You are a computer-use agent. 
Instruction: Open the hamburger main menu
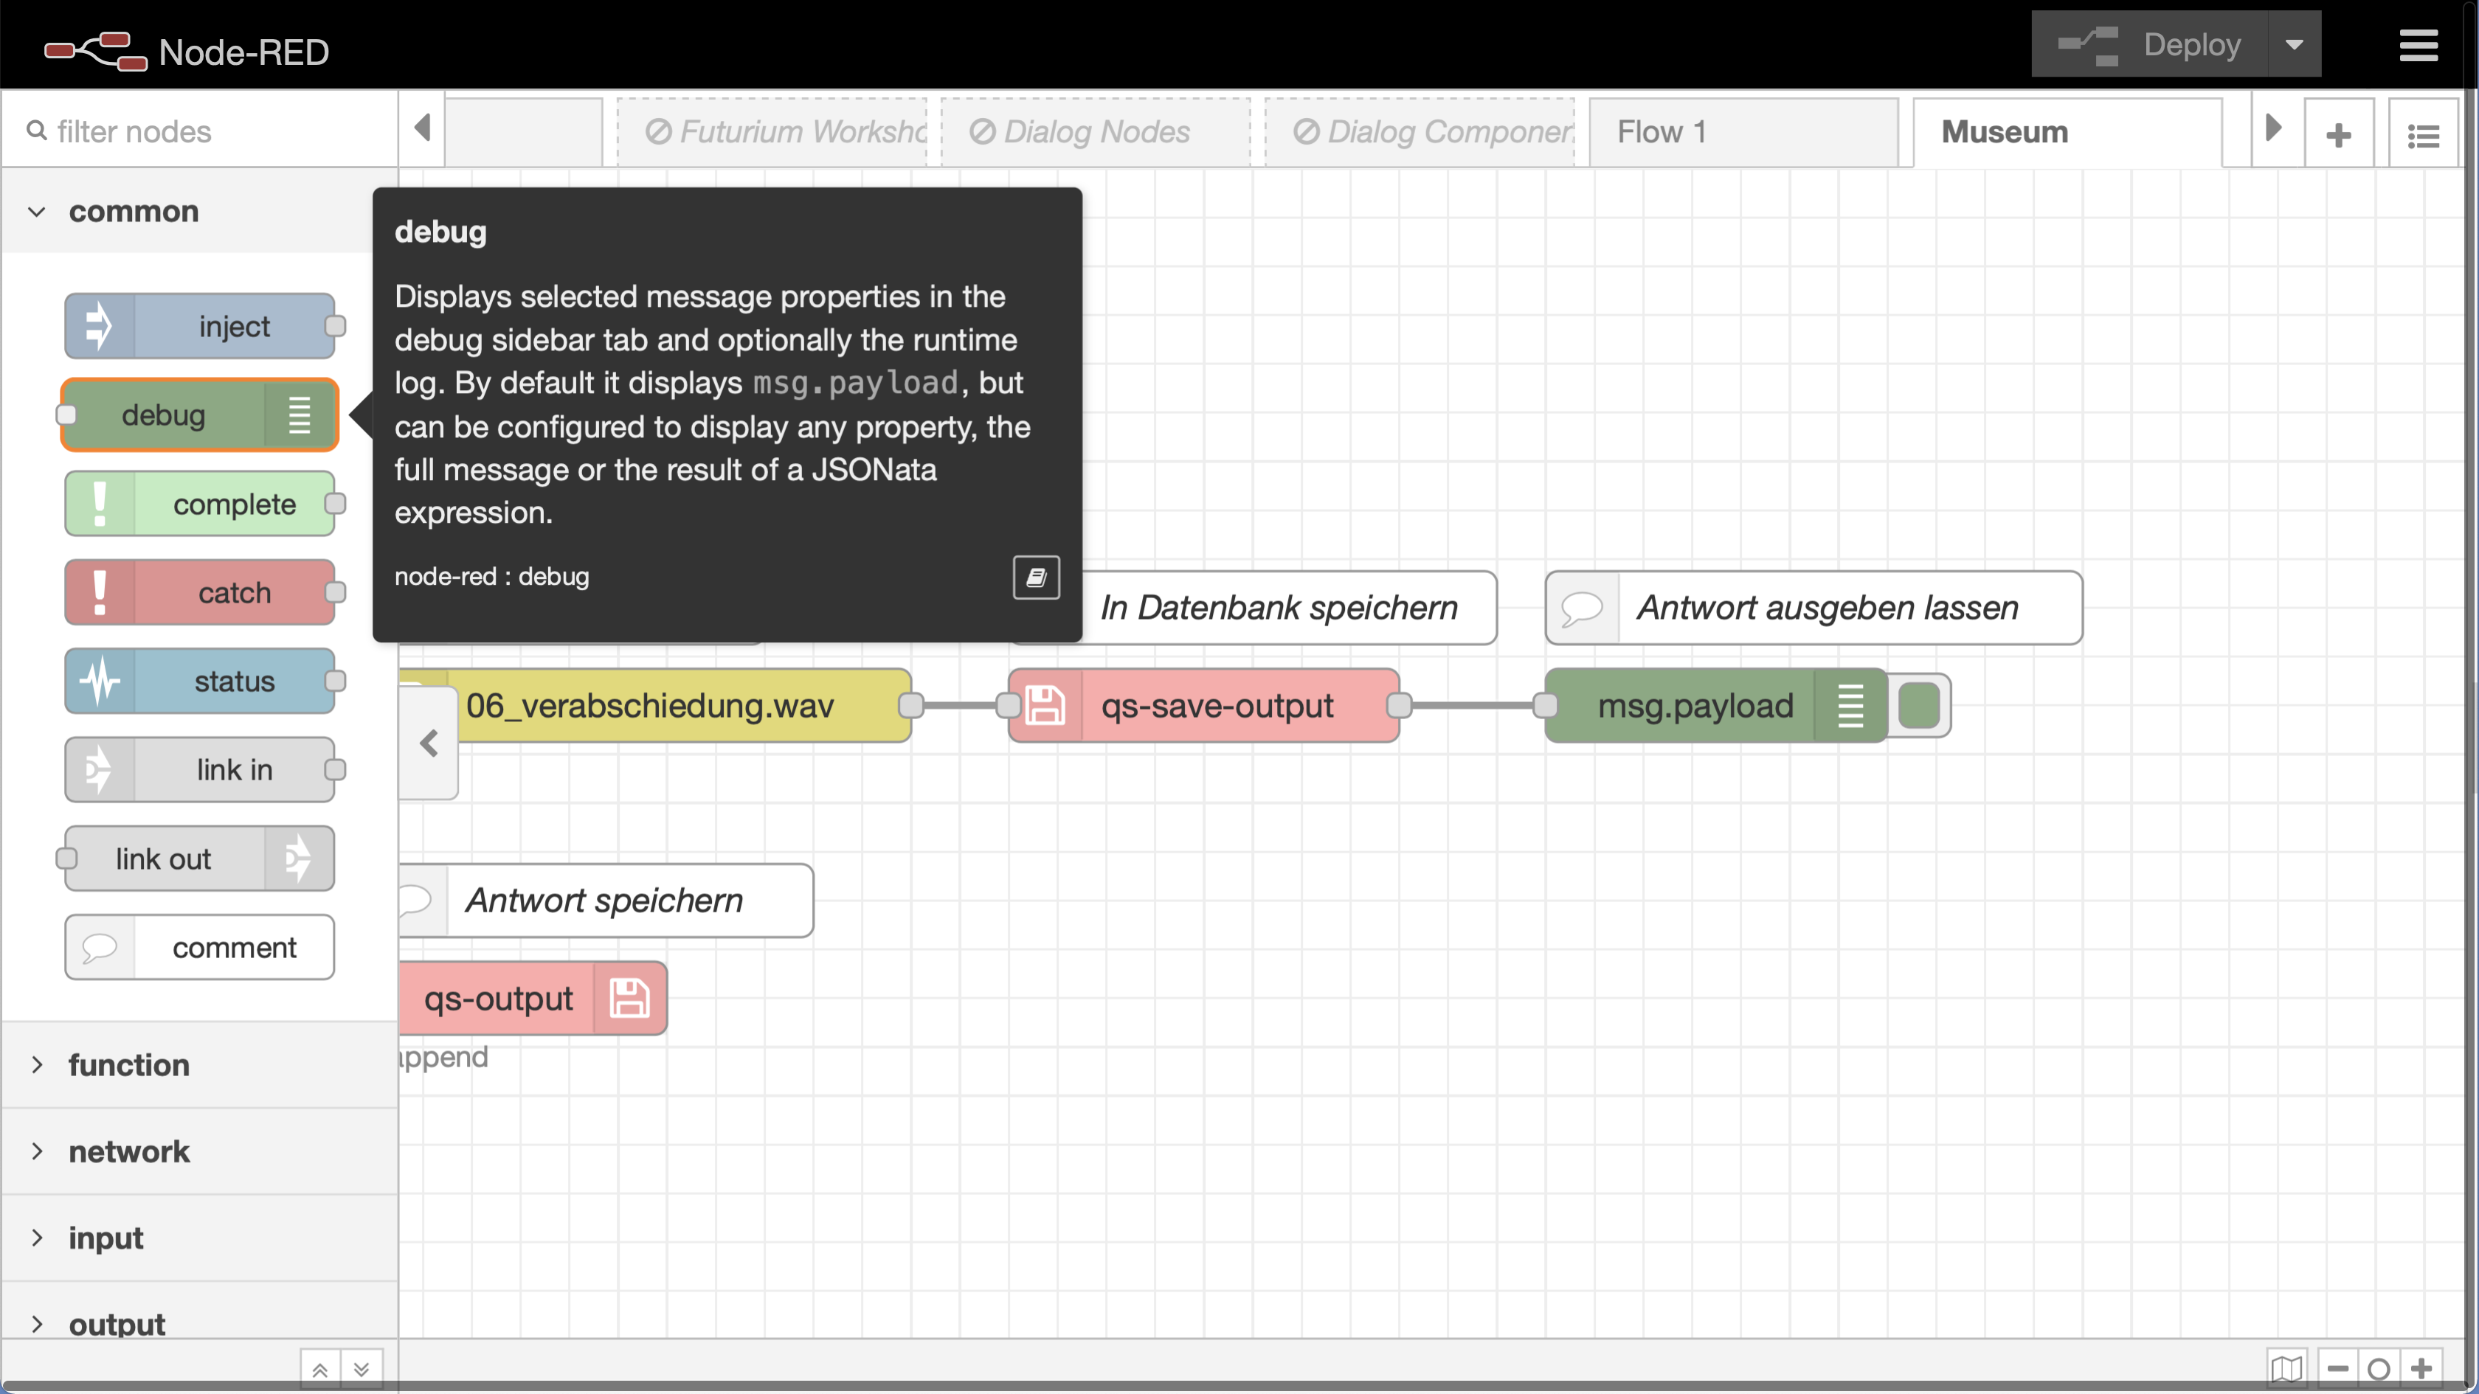click(2419, 44)
